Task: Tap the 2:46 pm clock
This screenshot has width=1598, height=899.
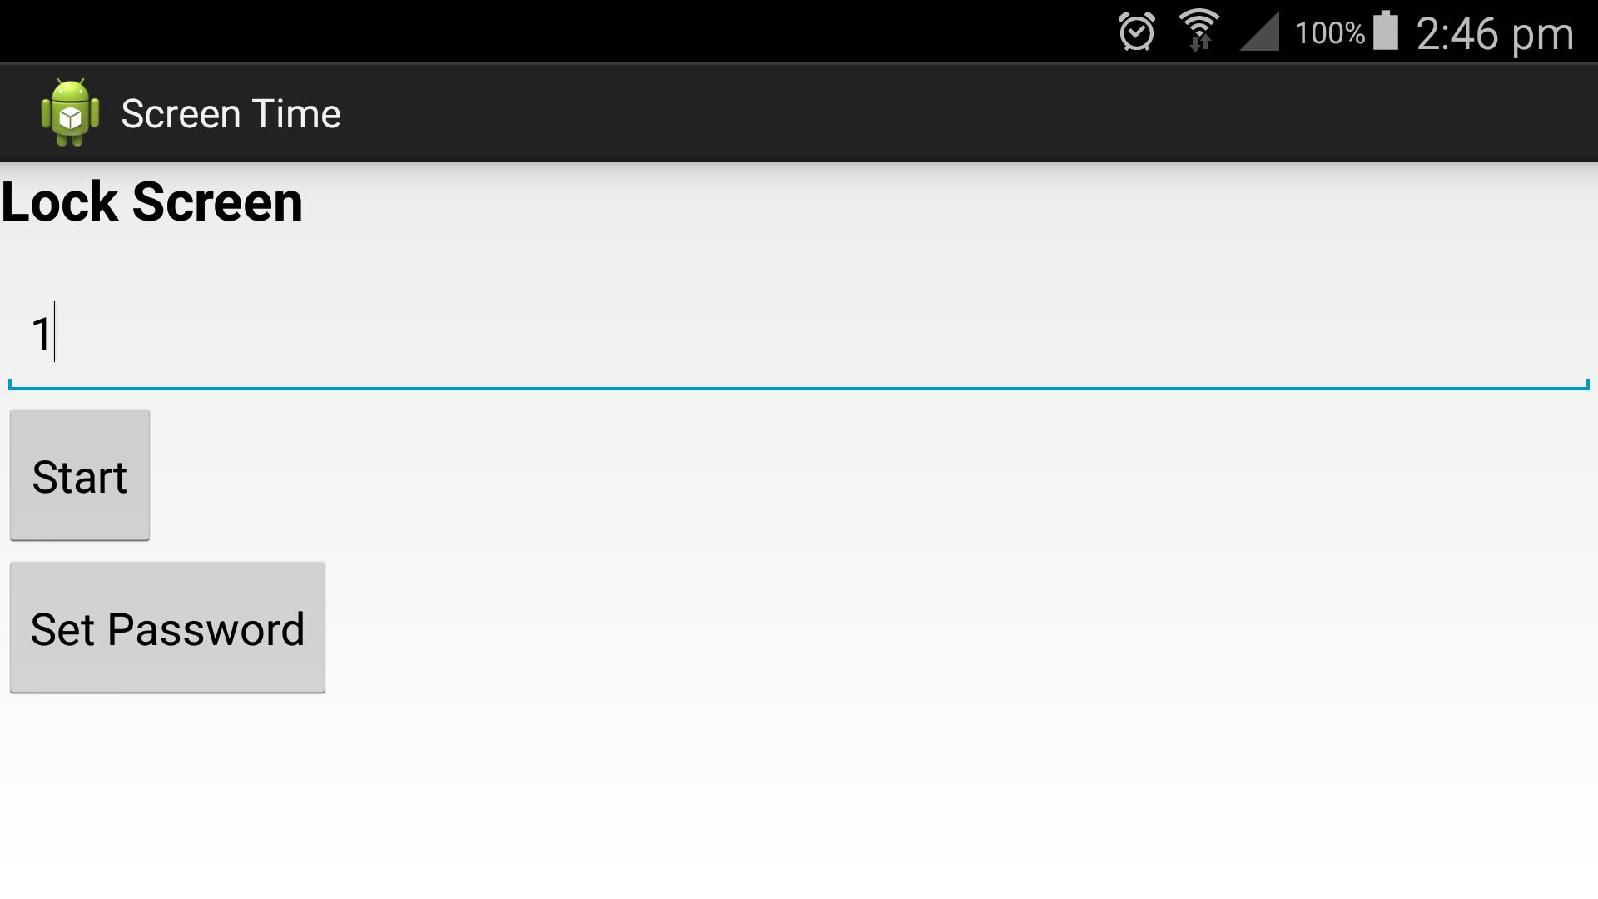Action: click(1495, 34)
